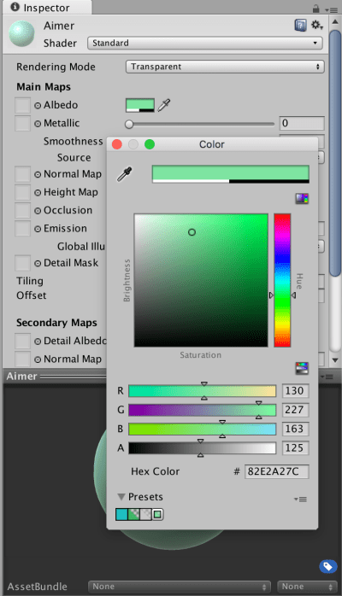
Task: Click the Aimer material name text
Action: pos(59,26)
